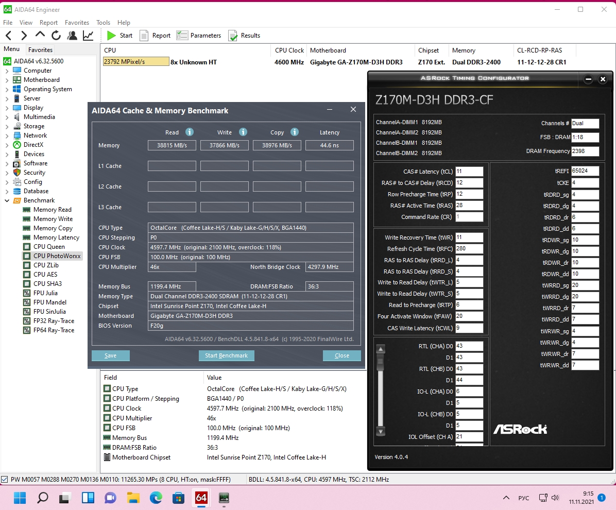This screenshot has width=616, height=510.
Task: Open Memory Latency benchmark
Action: tap(56, 237)
